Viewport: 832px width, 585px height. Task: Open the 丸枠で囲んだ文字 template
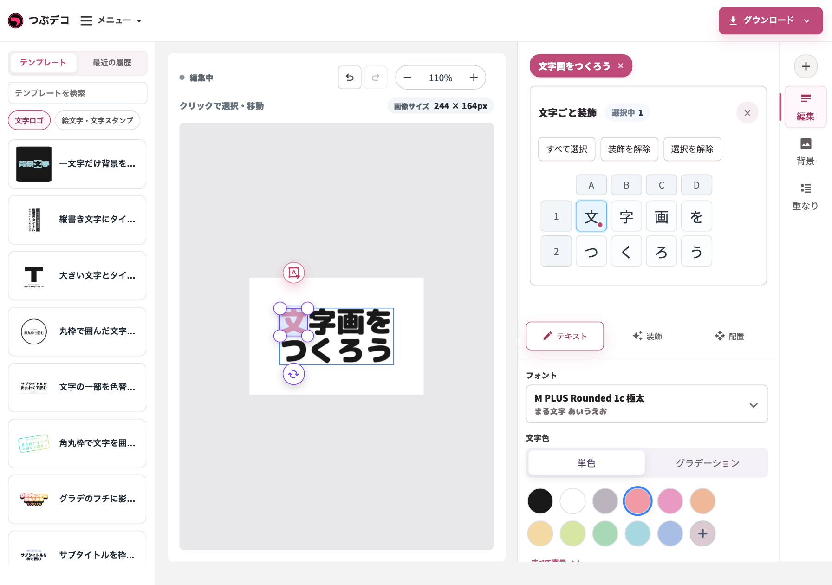click(77, 331)
